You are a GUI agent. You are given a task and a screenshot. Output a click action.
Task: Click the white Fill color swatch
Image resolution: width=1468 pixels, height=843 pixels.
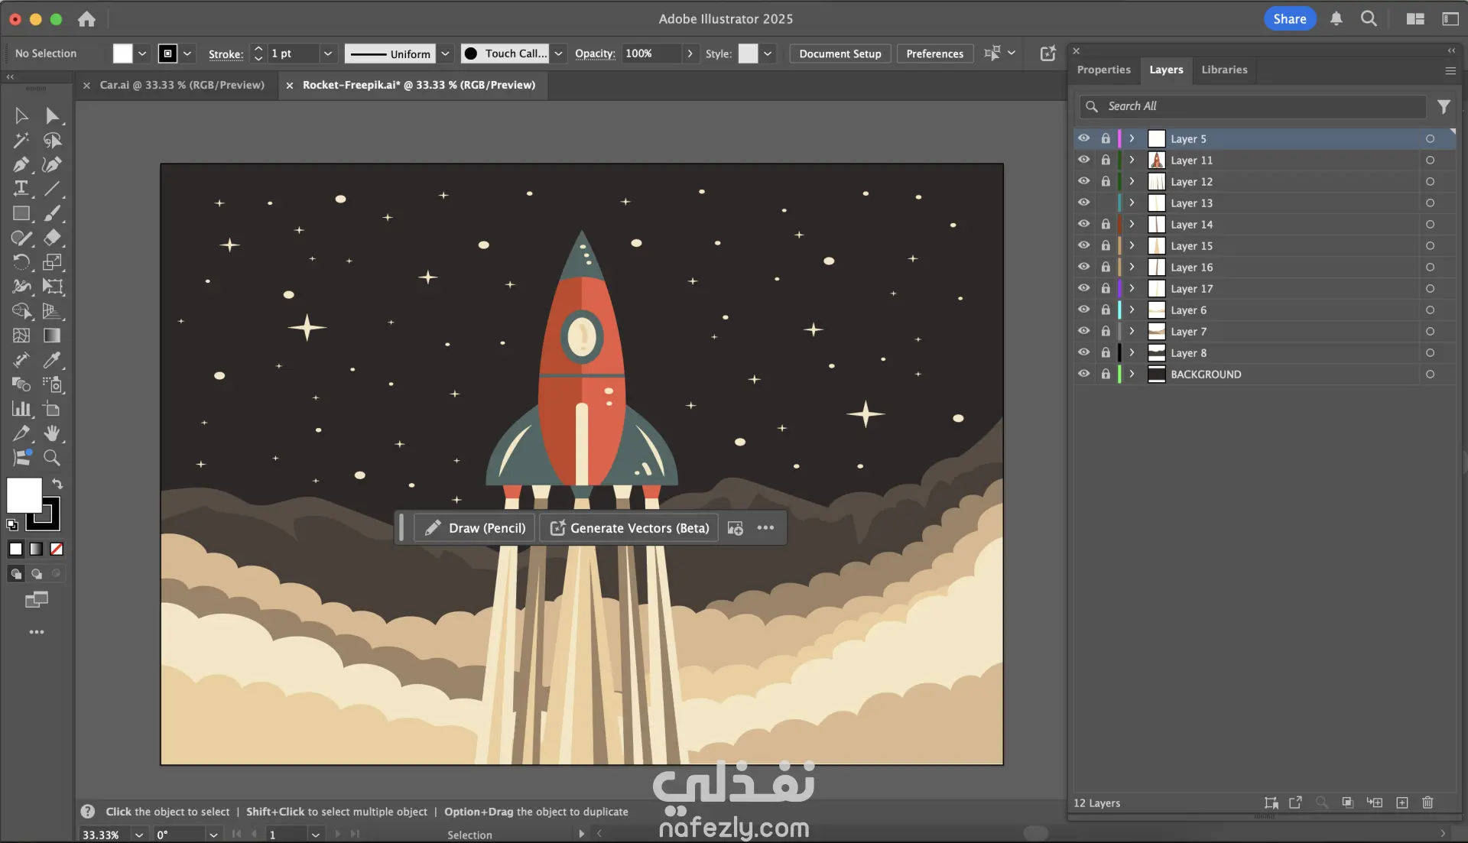(x=24, y=496)
